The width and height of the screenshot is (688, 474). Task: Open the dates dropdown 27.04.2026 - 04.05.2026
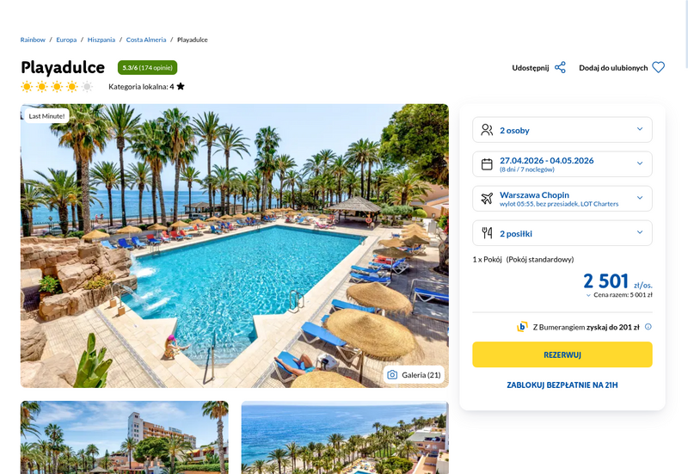pos(562,164)
